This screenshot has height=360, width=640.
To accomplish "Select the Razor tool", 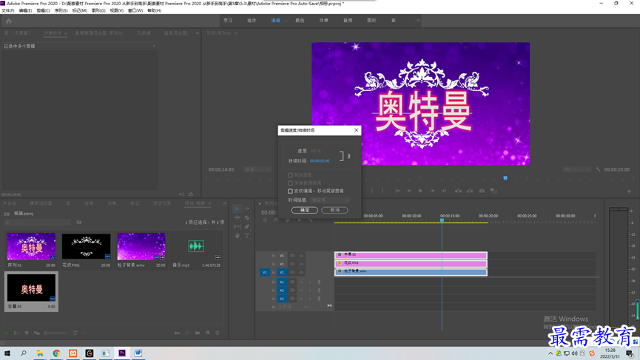I will (246, 218).
